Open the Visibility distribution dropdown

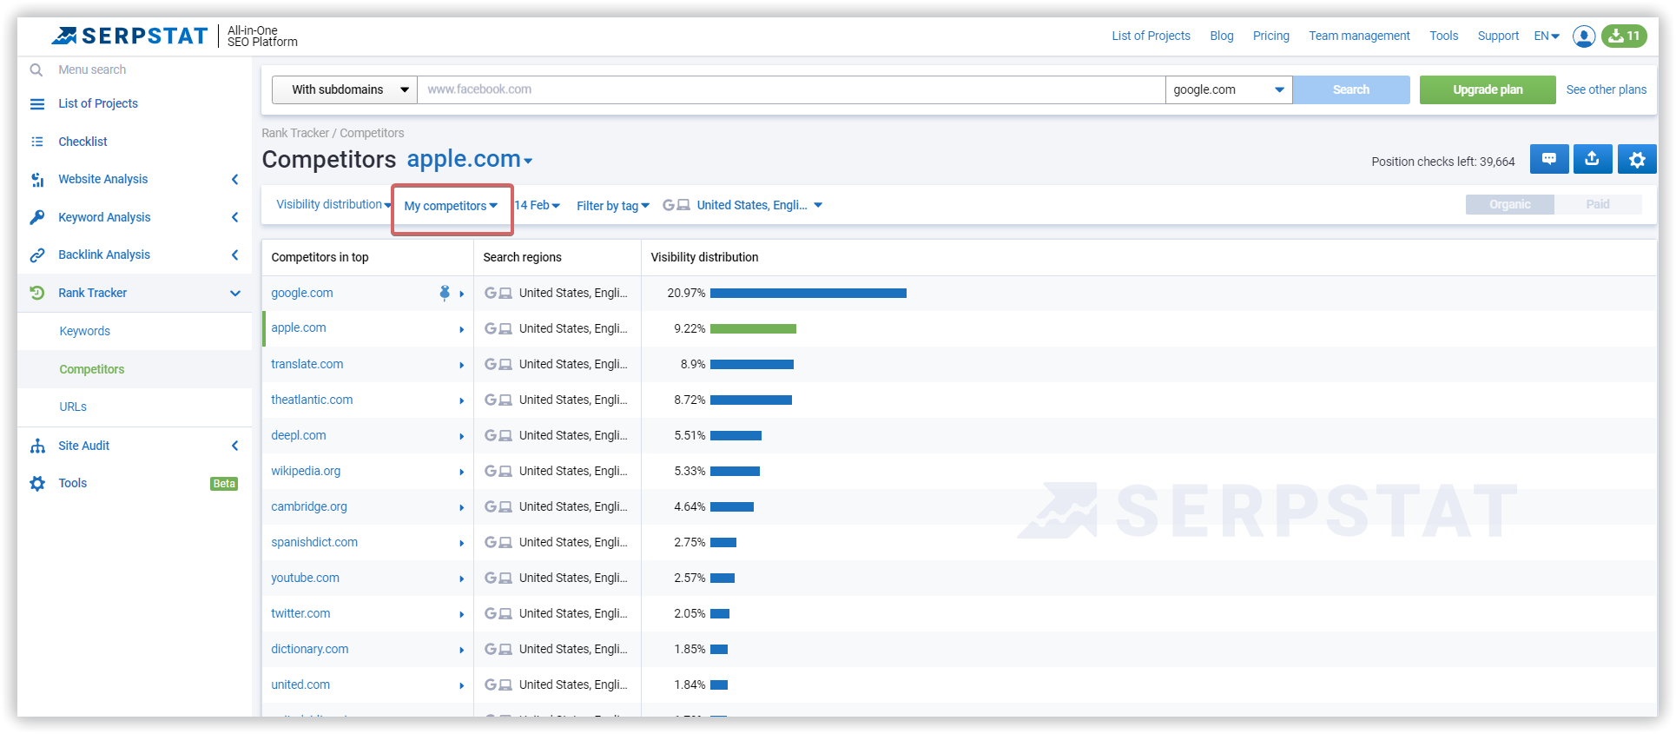point(333,204)
